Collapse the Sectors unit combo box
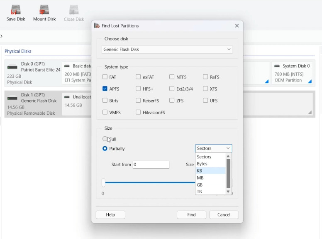 (x=214, y=148)
